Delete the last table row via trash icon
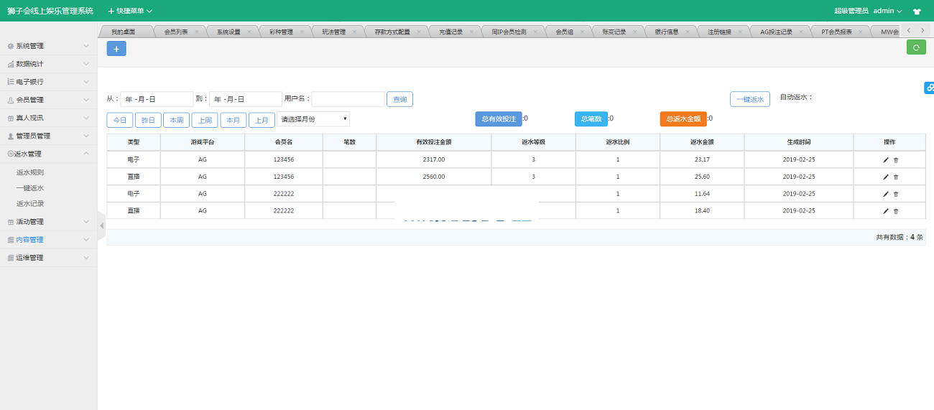Screen dimensions: 934x410 click(x=896, y=211)
